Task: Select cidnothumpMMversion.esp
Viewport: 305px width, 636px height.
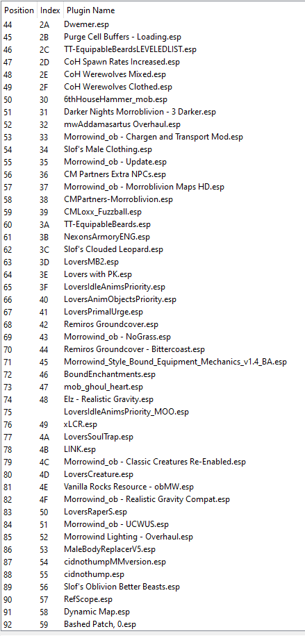Action: tap(115, 562)
